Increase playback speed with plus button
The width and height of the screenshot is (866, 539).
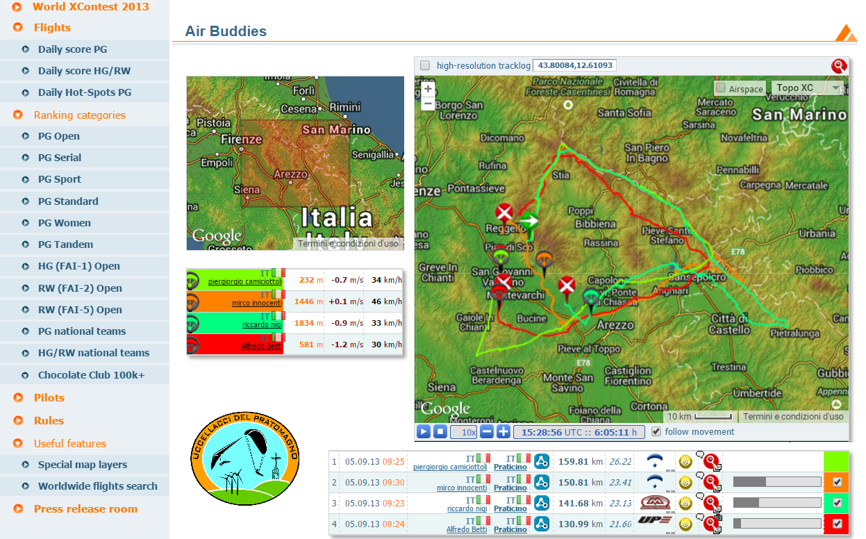click(503, 432)
